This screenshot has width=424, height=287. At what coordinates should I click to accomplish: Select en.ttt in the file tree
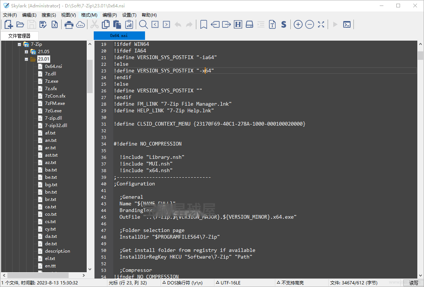50,266
